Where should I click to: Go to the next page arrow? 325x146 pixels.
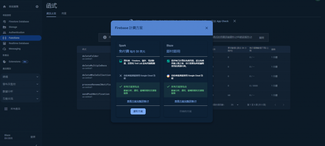point(283,105)
